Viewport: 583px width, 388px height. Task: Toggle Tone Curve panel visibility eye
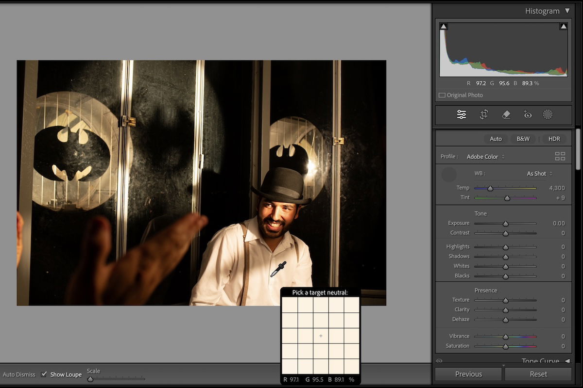439,361
